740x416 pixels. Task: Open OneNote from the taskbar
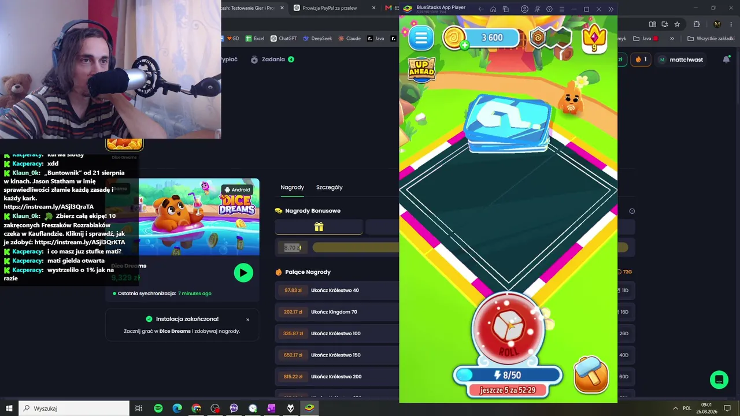[x=271, y=408]
